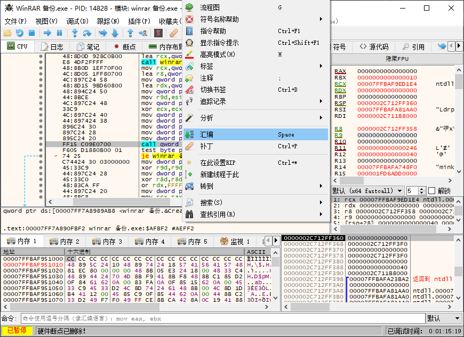
Task: Click the Stop debugging square icon
Action: (31, 33)
